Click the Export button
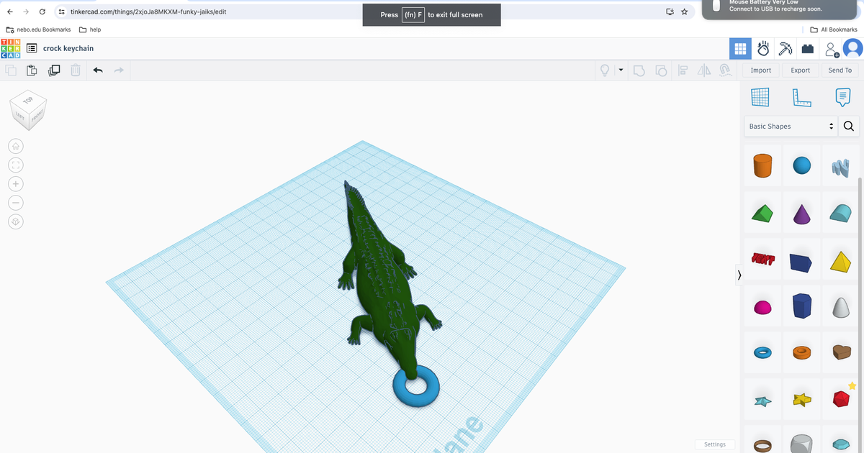This screenshot has height=453, width=864. click(x=800, y=70)
